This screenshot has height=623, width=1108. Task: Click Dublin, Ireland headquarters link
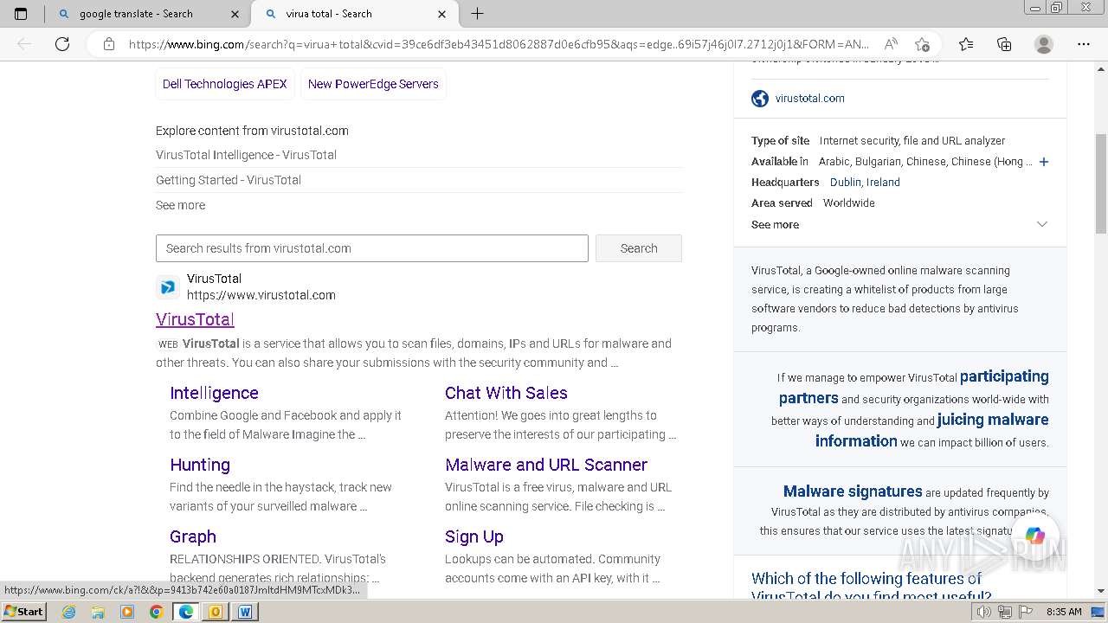(x=865, y=183)
